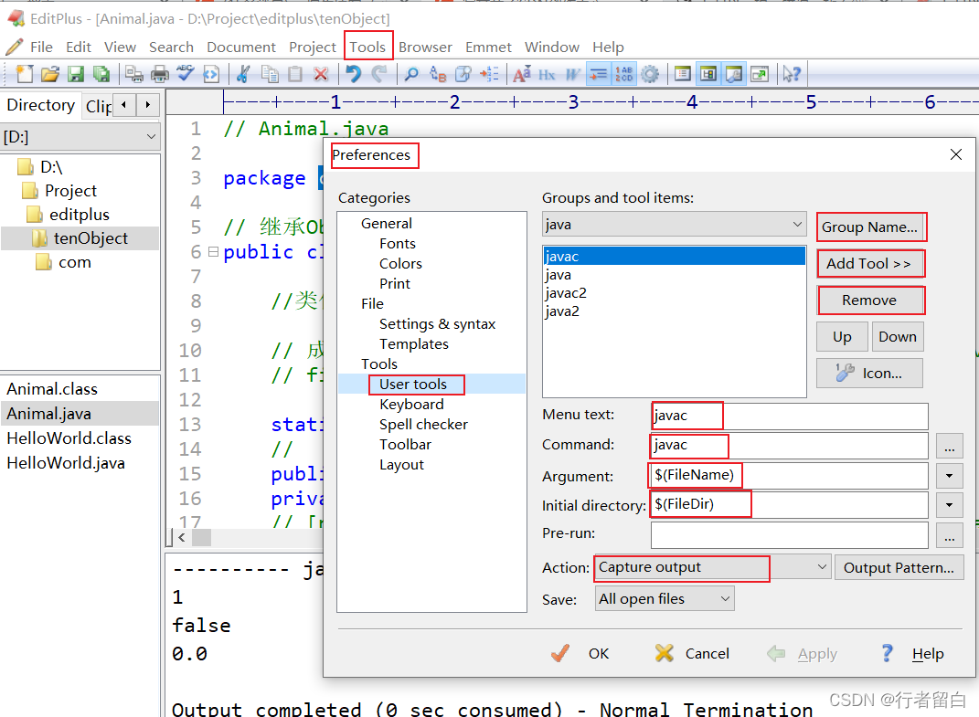Toggle the Word Wrap W icon

(572, 74)
